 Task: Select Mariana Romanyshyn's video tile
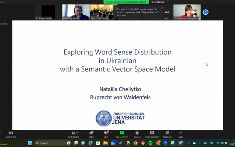pyautogui.click(x=187, y=12)
